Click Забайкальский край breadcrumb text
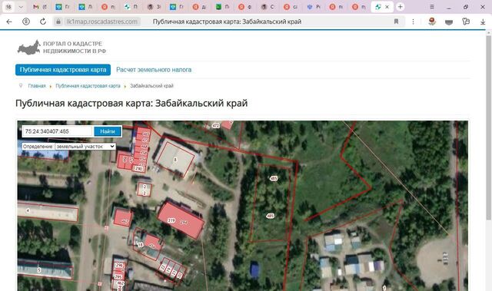 (151, 86)
